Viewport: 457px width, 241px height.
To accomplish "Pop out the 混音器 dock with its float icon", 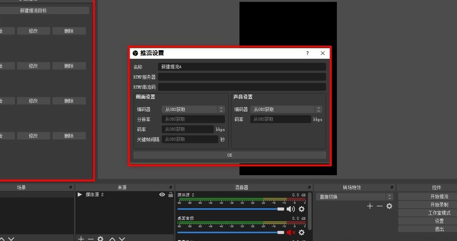I will [x=309, y=187].
